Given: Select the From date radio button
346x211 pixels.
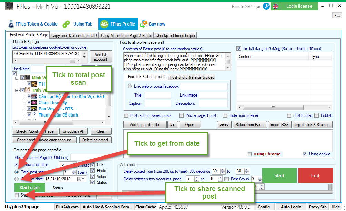Looking at the screenshot, I should tap(17, 179).
